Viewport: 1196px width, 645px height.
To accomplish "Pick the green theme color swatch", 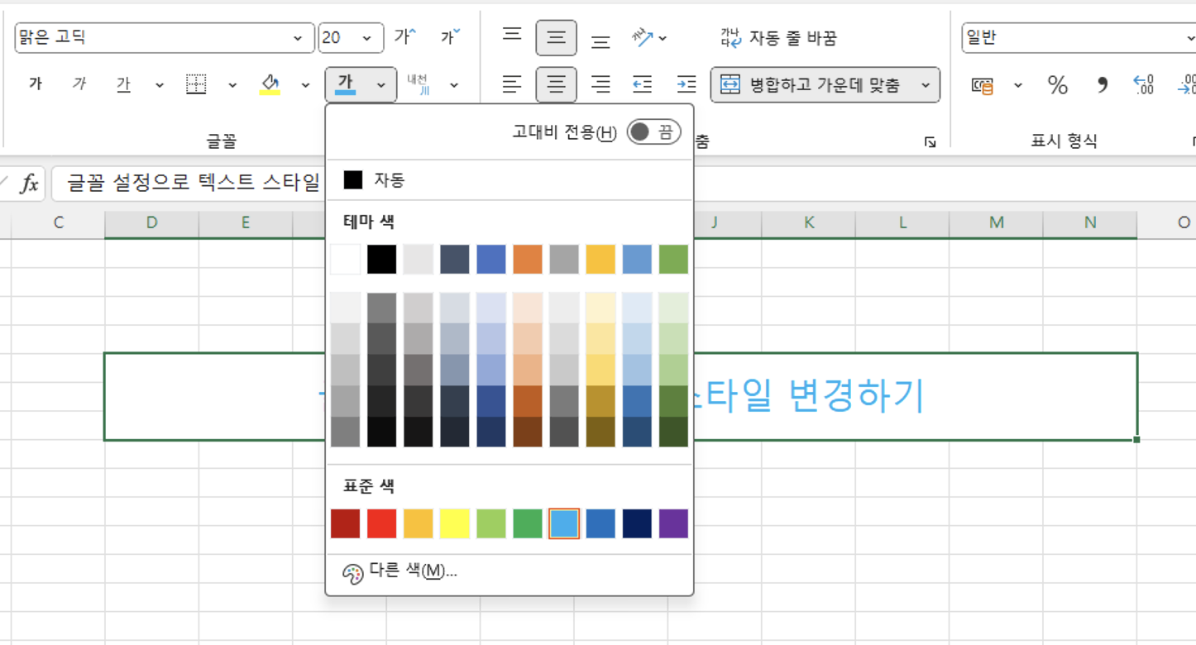I will 673,259.
